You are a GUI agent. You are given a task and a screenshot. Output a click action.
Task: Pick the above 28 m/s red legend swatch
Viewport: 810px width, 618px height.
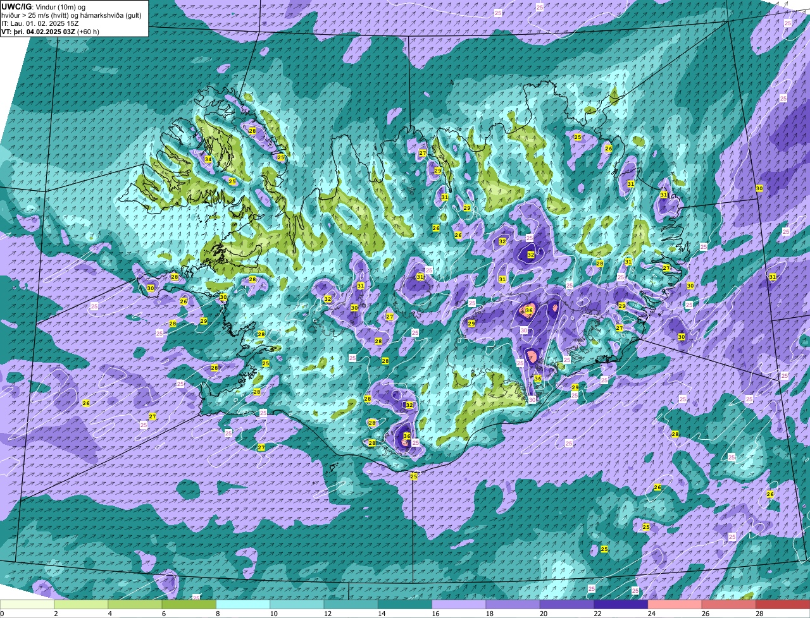point(783,604)
